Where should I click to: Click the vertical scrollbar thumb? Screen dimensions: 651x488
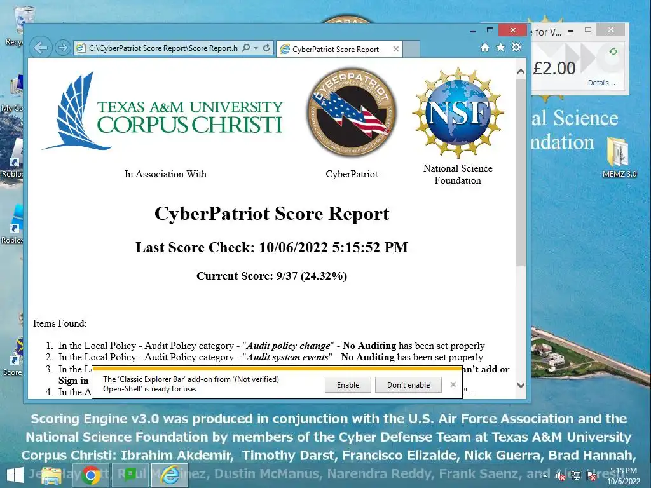click(x=521, y=172)
